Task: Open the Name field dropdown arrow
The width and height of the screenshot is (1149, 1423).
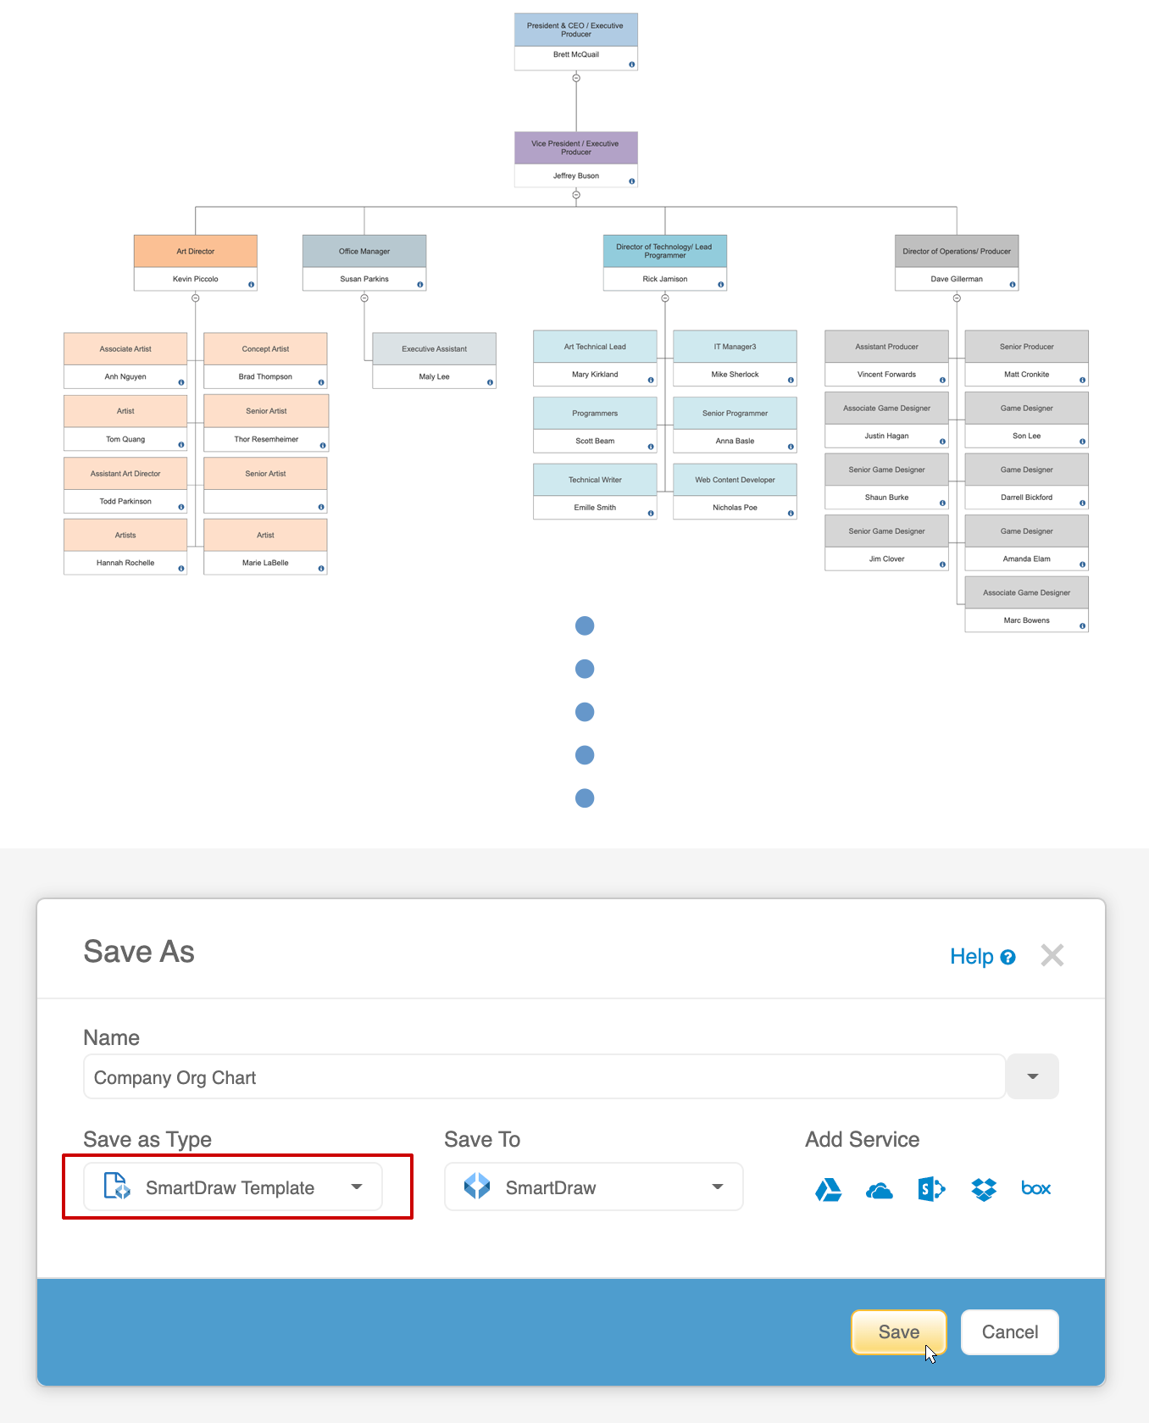Action: pos(1032,1076)
